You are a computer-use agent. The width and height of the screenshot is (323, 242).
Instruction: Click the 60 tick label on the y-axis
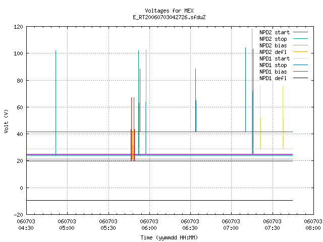[20, 107]
